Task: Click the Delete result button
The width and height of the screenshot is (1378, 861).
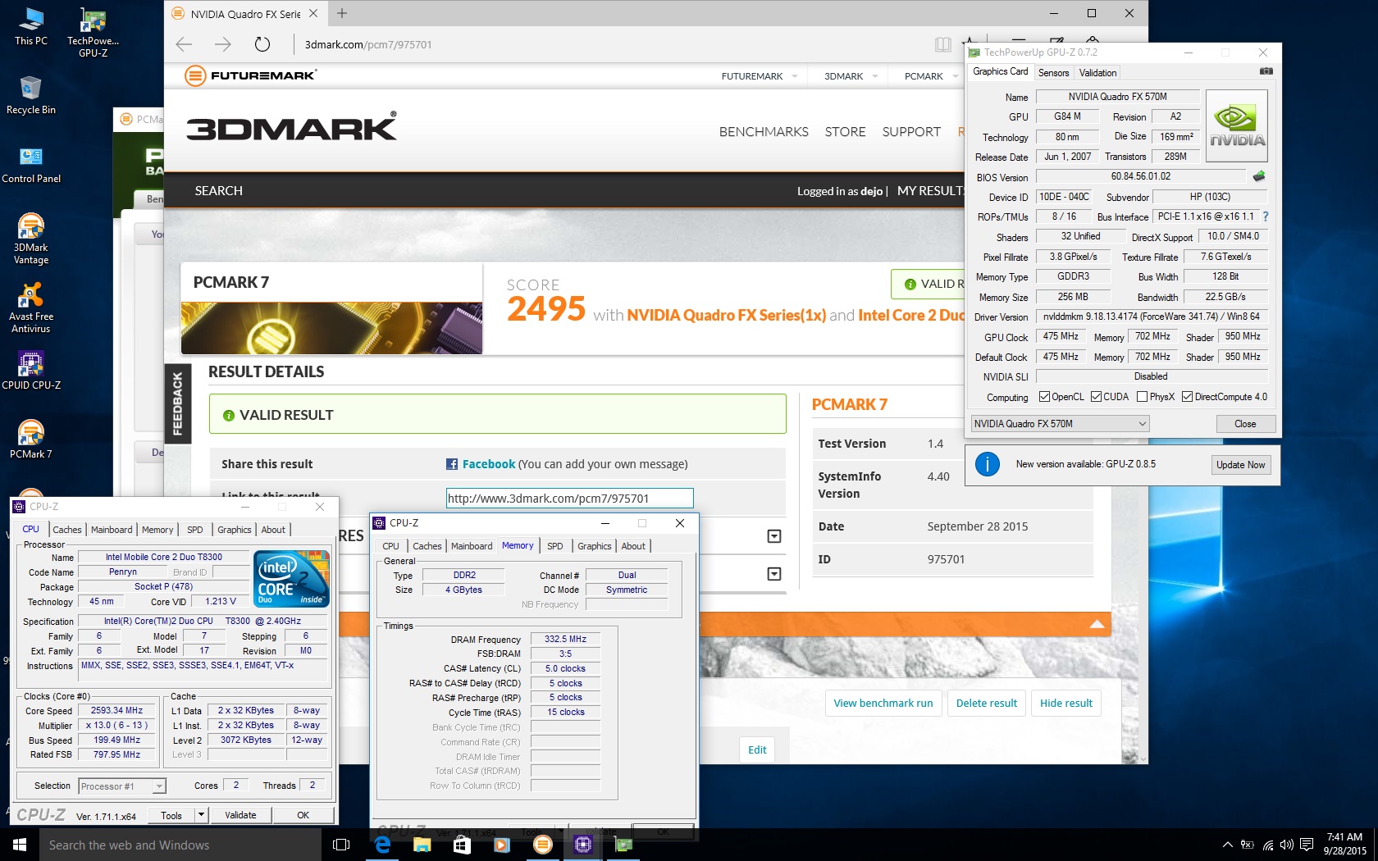Action: [987, 703]
